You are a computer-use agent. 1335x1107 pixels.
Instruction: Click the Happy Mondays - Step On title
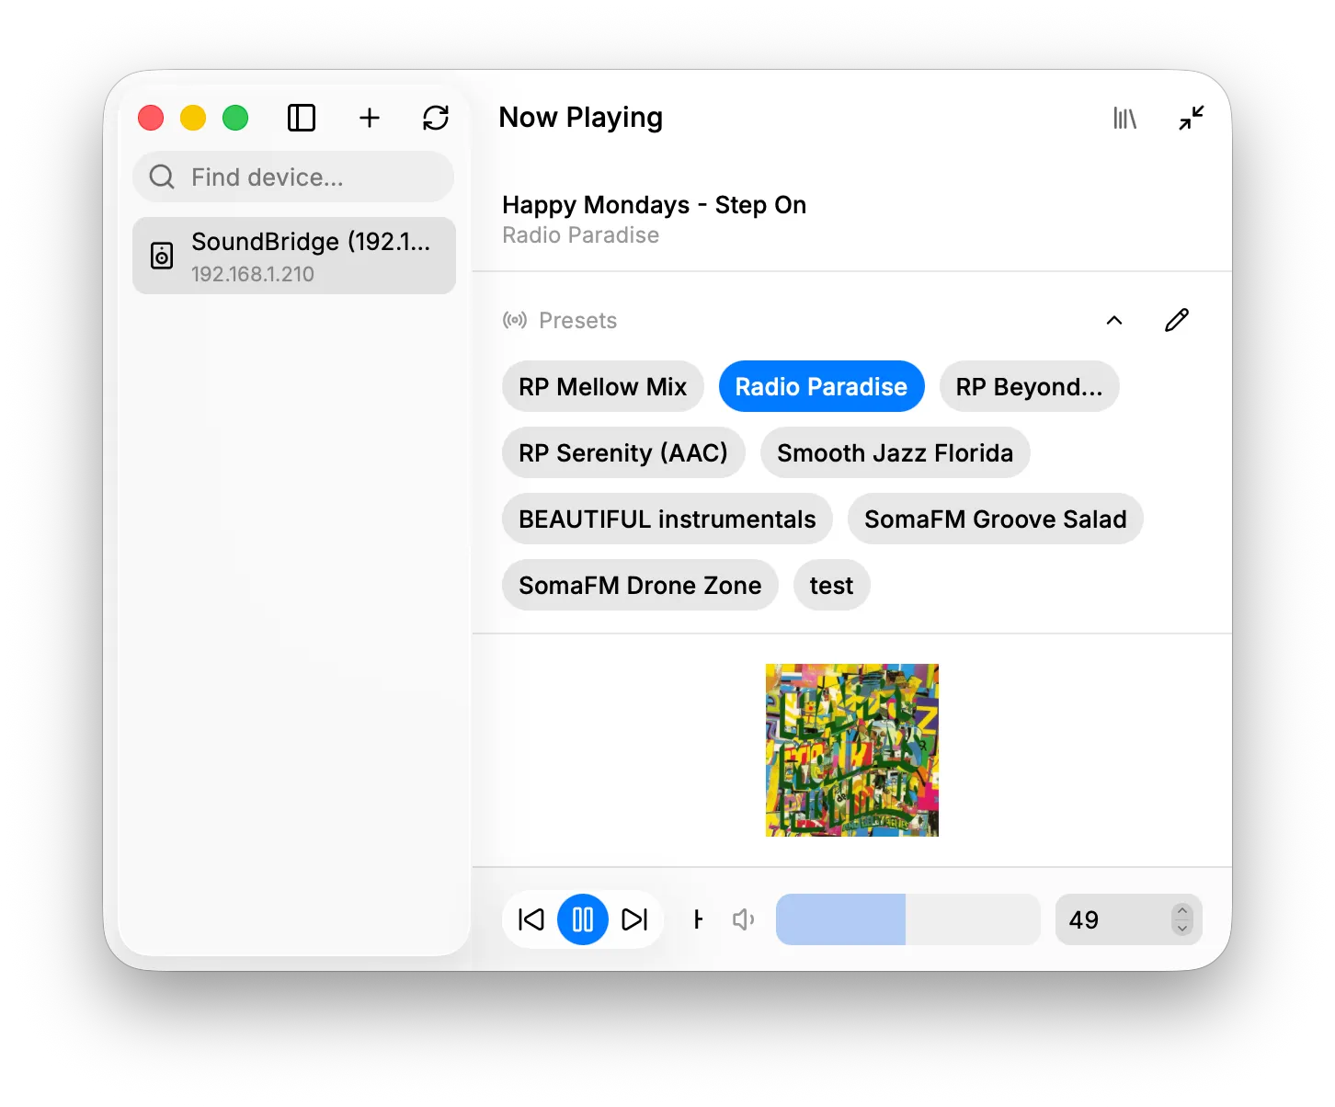coord(655,205)
